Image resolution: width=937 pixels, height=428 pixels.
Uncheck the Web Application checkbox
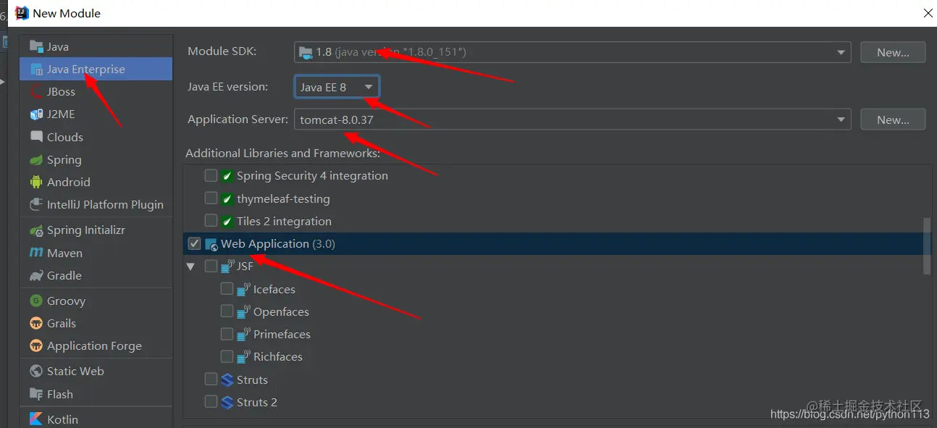(194, 243)
